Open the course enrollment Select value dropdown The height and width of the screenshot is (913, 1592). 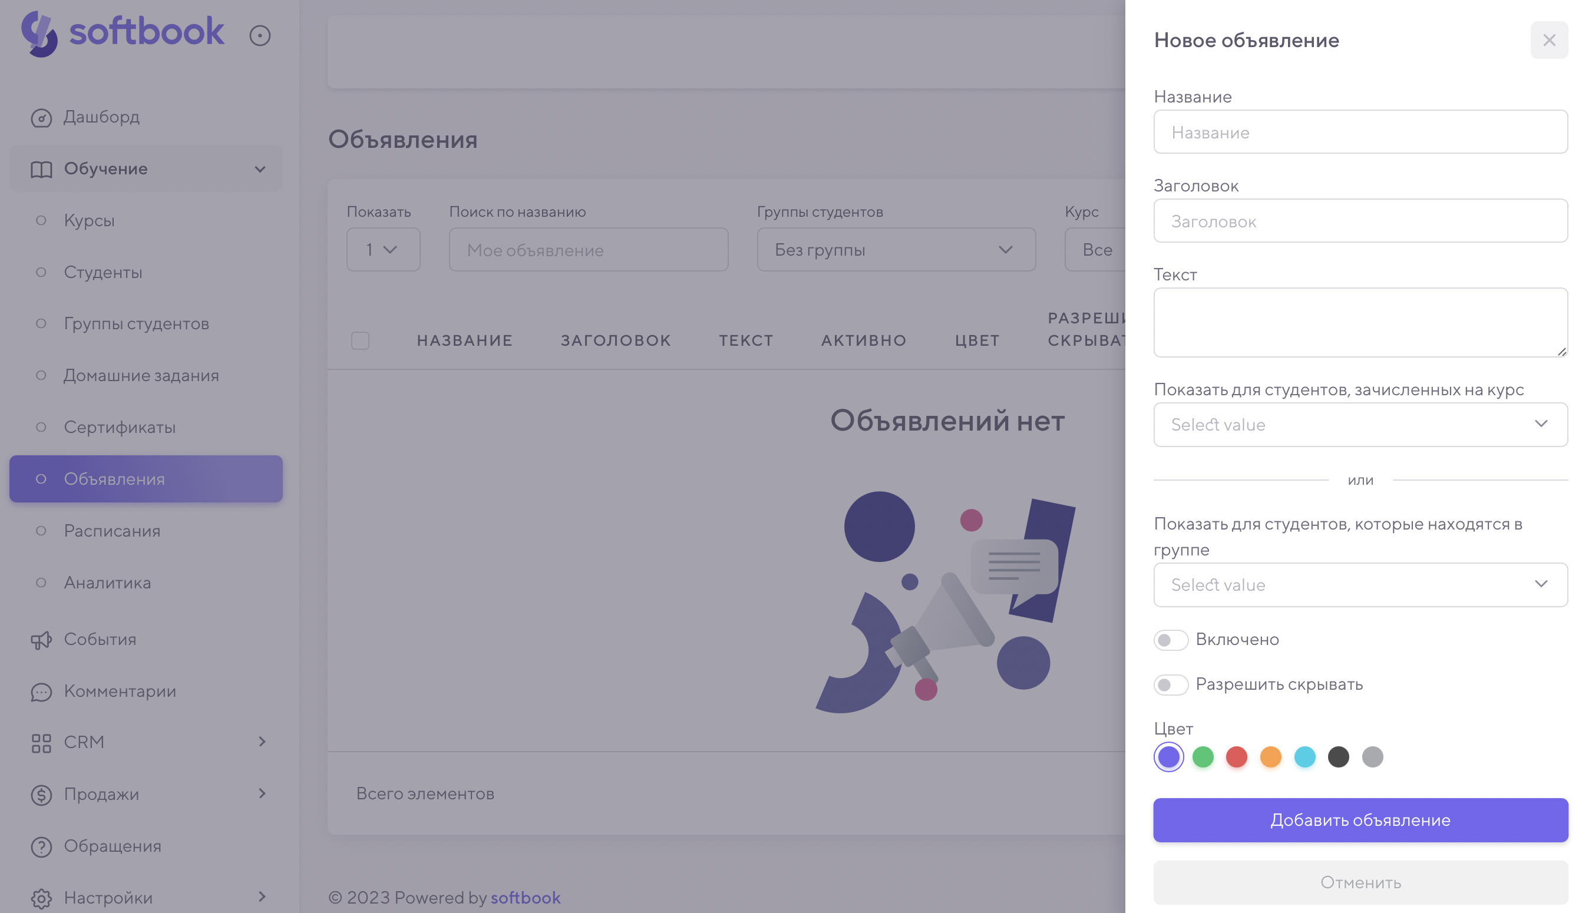[x=1360, y=425]
